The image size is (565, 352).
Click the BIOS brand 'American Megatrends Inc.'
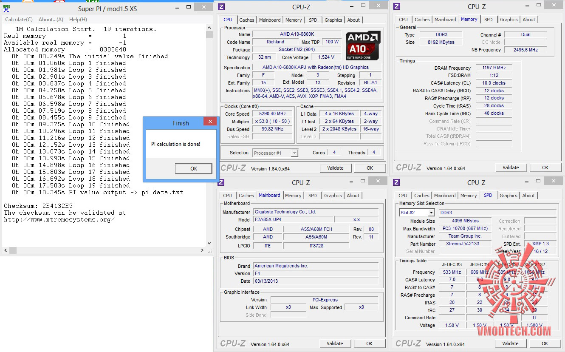pos(316,266)
